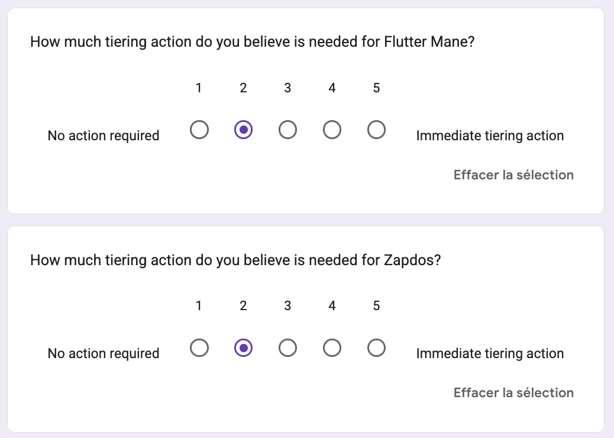Pick rating 4 for Flutter Mane
The height and width of the screenshot is (438, 614).
point(332,130)
